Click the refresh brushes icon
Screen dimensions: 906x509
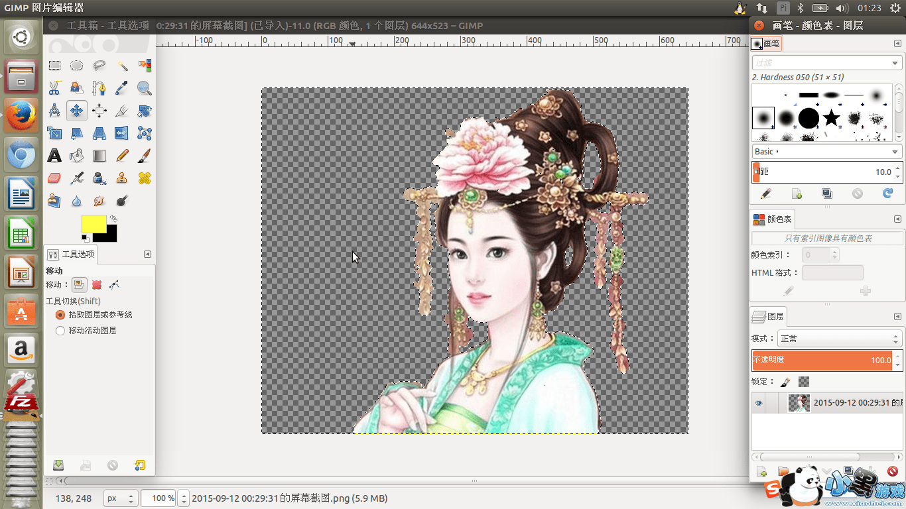click(x=887, y=194)
